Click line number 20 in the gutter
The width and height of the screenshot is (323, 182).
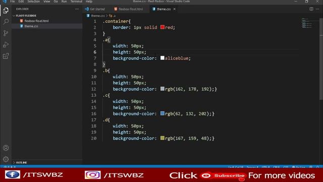tap(94, 138)
